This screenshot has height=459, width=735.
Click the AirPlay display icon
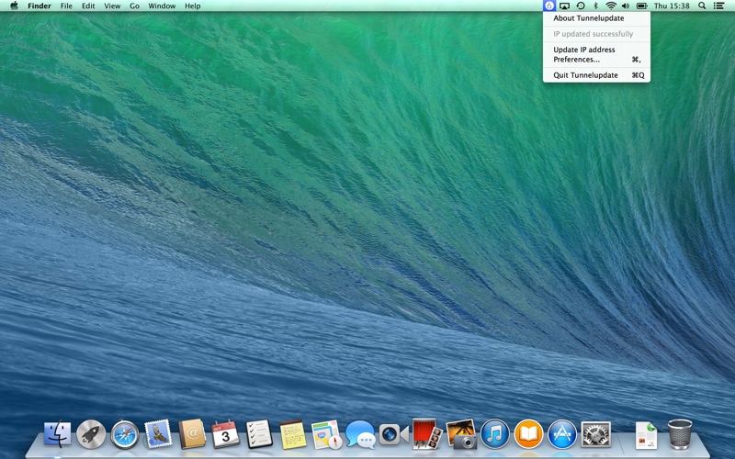pos(564,6)
